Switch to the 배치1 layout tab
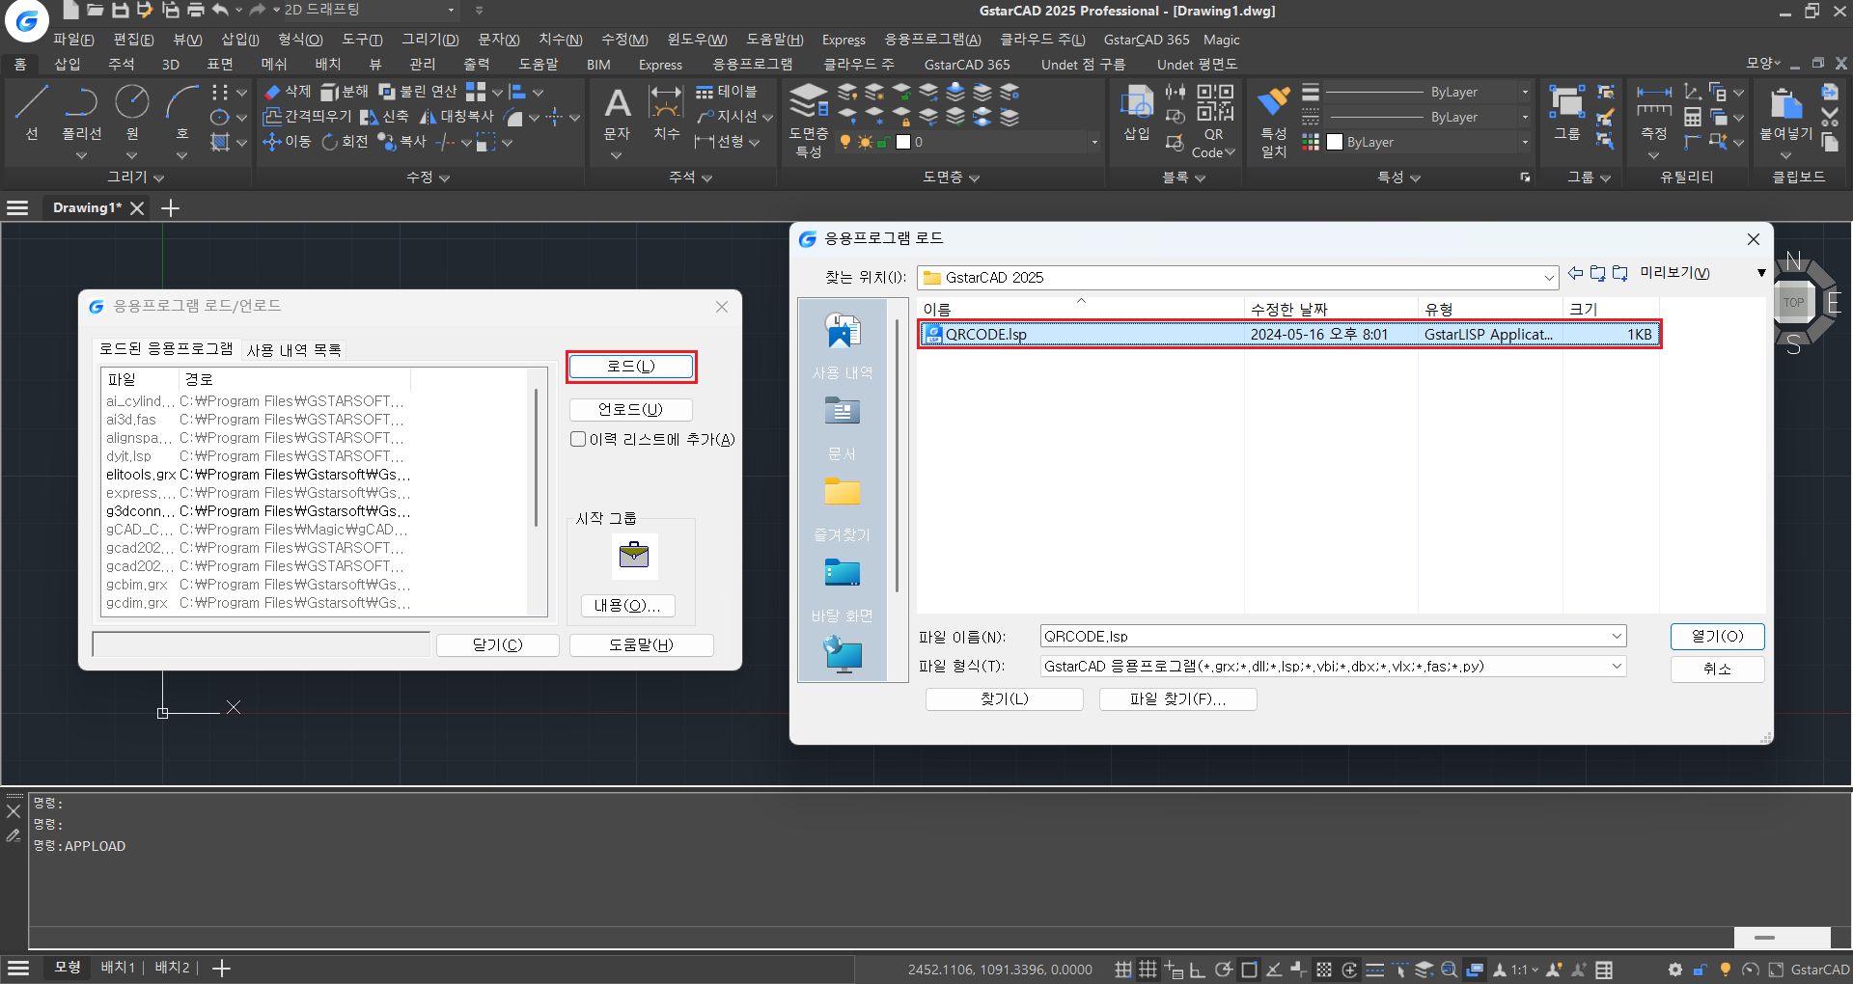Viewport: 1853px width, 984px height. click(118, 968)
